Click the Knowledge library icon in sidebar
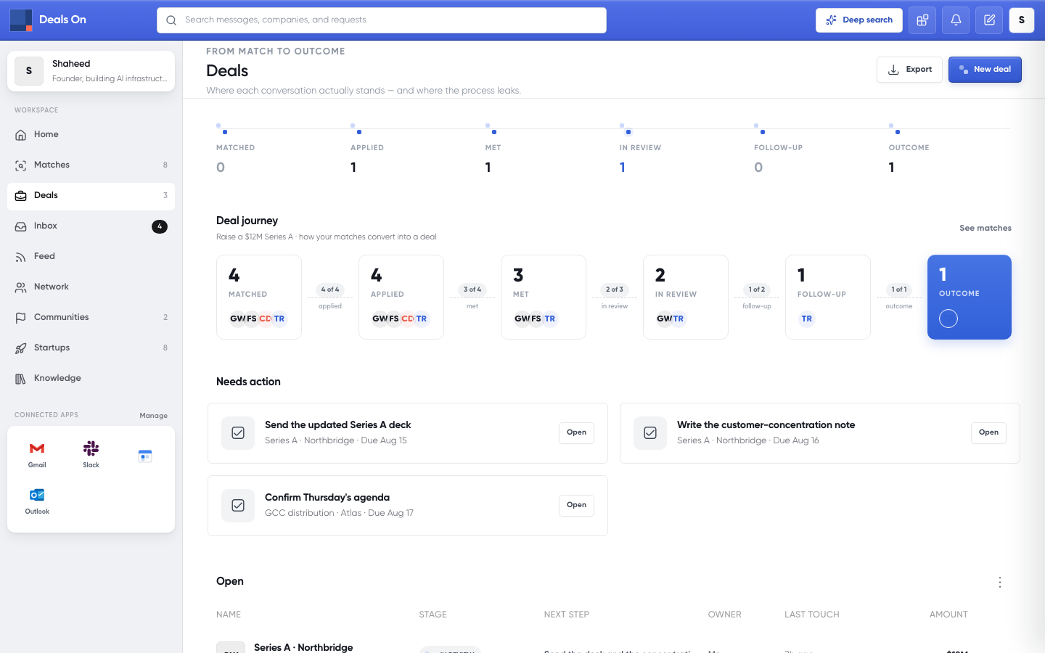The height and width of the screenshot is (653, 1045). [x=21, y=379]
